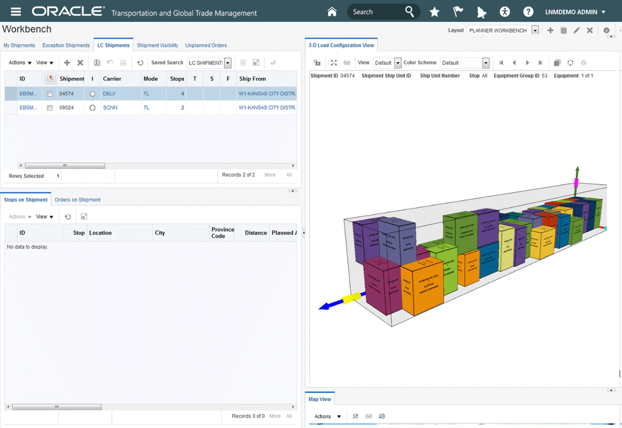622x428 pixels.
Task: Check the checkbox for shipment 04574
Action: point(50,94)
